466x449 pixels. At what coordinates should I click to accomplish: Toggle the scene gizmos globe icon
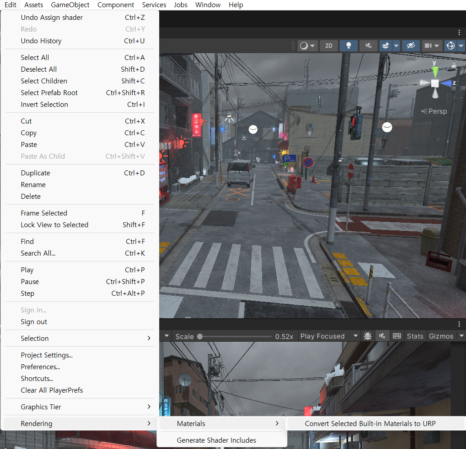click(451, 46)
